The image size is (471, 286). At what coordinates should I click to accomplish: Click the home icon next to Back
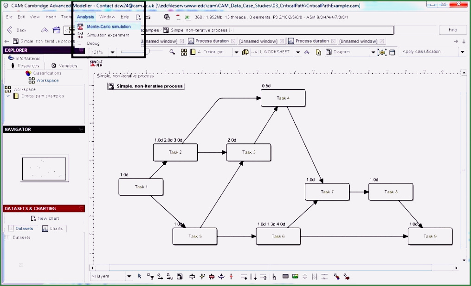pyautogui.click(x=57, y=30)
